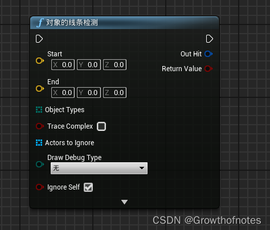Click the Ignore Self label
Viewport: 270px width, 230px height.
tap(63, 187)
